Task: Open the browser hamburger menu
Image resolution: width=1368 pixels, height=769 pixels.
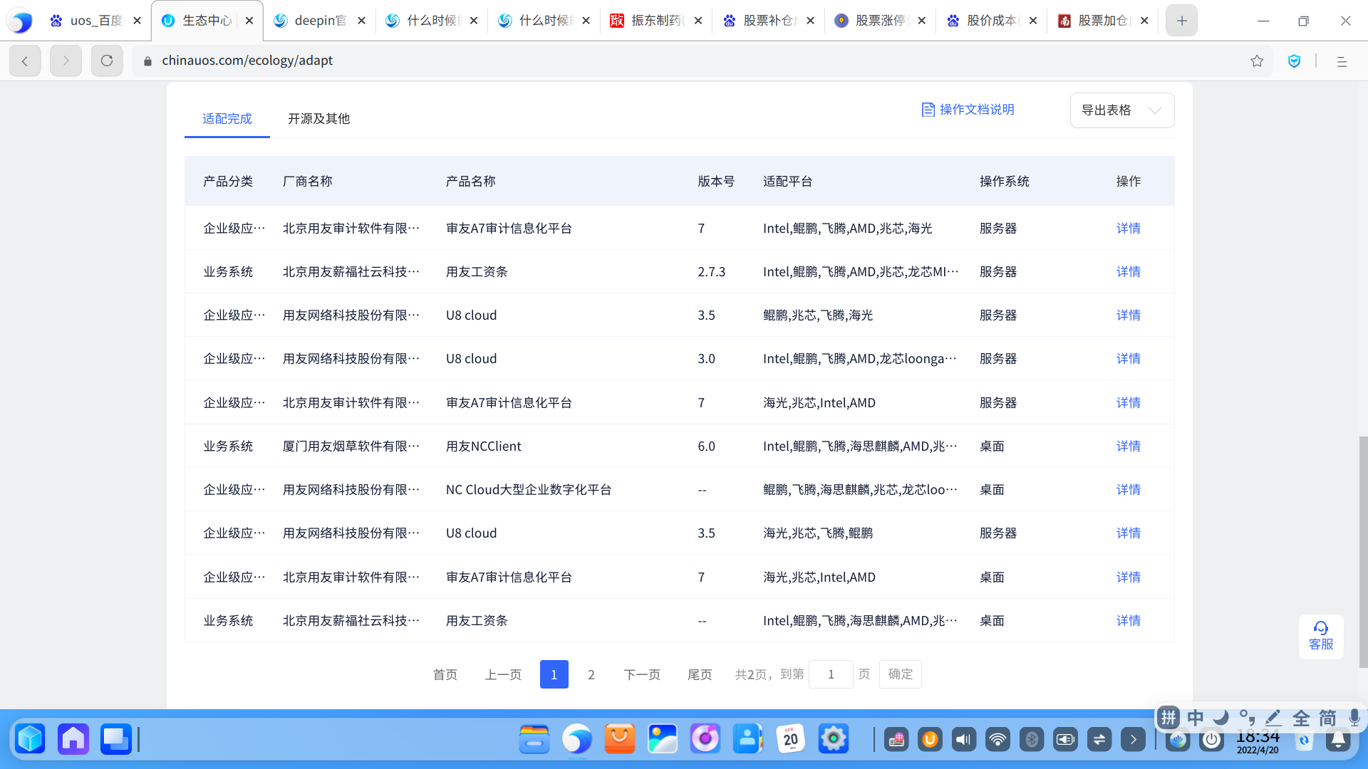Action: pyautogui.click(x=1342, y=61)
